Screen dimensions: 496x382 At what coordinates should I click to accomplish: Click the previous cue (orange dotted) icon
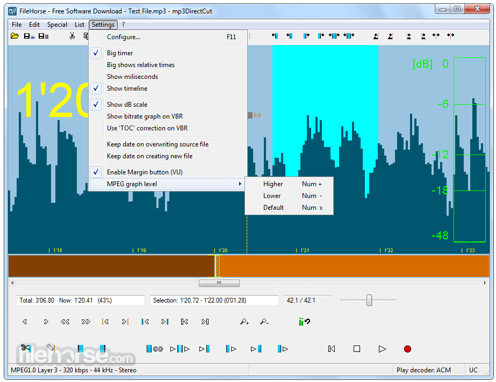pyautogui.click(x=105, y=322)
